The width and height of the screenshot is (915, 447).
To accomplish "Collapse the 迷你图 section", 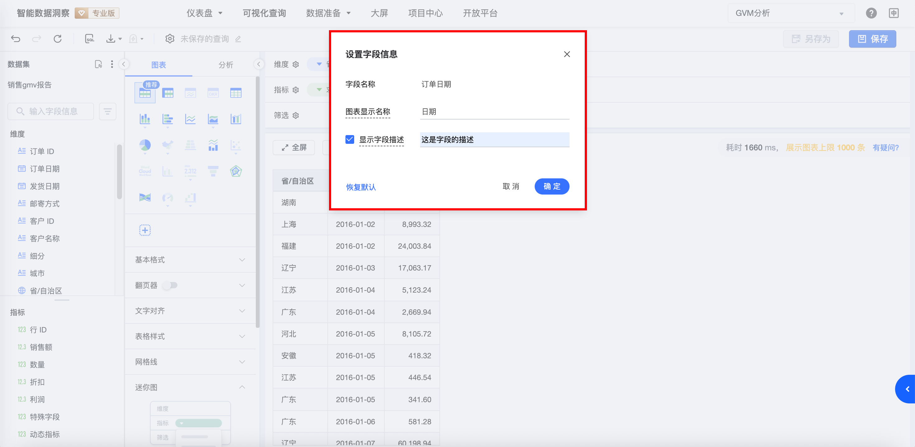I will coord(242,387).
